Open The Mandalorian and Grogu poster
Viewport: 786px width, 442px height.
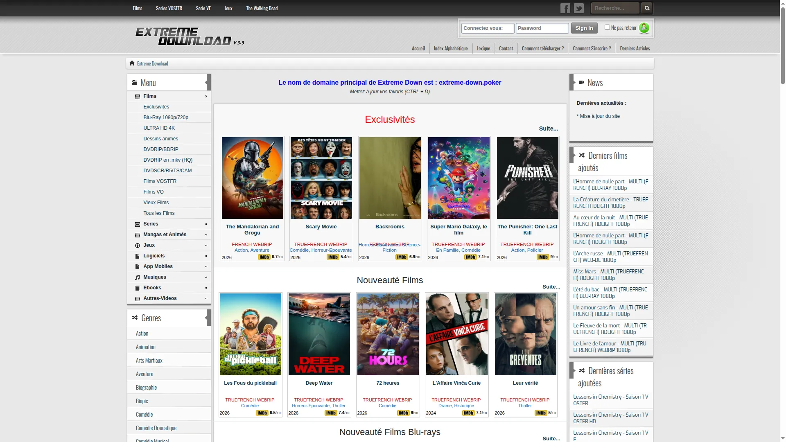click(253, 178)
